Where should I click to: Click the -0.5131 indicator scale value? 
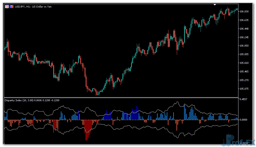point(244,143)
